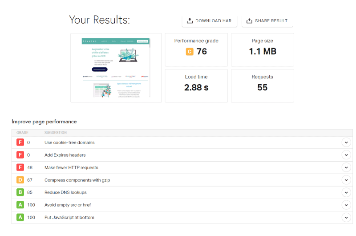Click the B grade badge for DNS lookups
This screenshot has width=356, height=236.
point(20,192)
